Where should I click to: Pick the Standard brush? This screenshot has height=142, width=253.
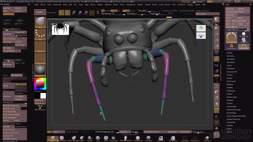point(148,139)
